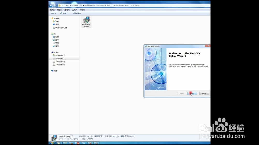The image size is (259, 145).
Task: Open the 收藏夹 favorites star in sidebar
Action: click(52, 18)
